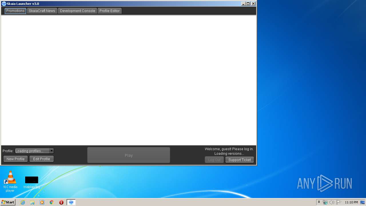Select Skaia Launcher taskbar item
Image resolution: width=366 pixels, height=206 pixels.
point(71,202)
